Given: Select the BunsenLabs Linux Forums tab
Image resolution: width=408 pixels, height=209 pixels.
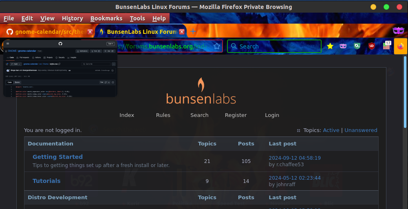Looking at the screenshot, I should coord(141,32).
